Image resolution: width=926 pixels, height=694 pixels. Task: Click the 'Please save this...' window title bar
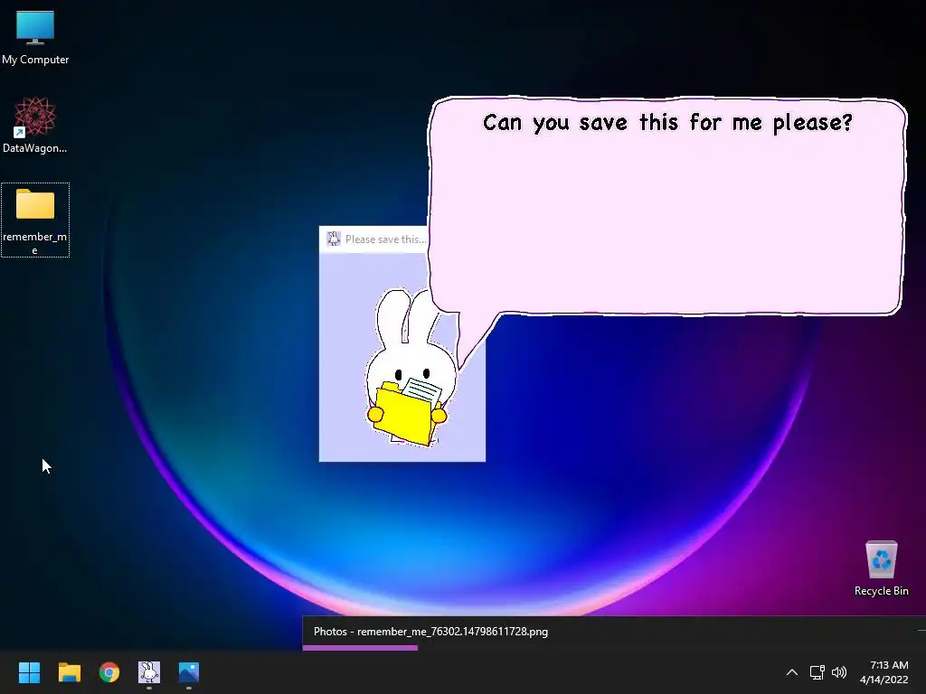point(373,239)
